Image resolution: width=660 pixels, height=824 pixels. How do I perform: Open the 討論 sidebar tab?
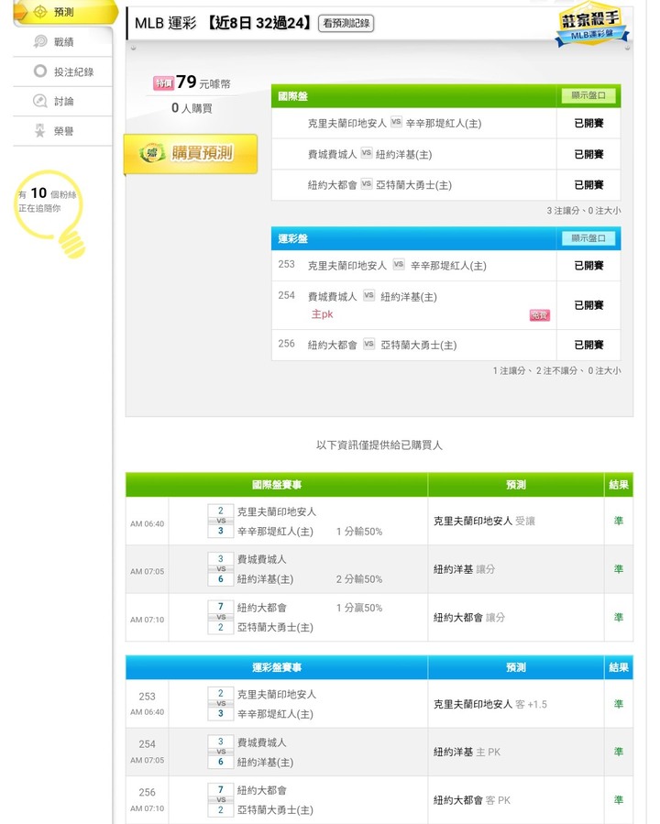click(x=63, y=102)
